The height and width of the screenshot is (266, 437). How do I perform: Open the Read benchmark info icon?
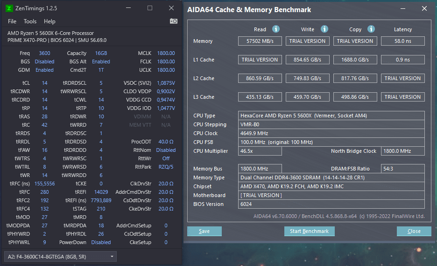(275, 29)
